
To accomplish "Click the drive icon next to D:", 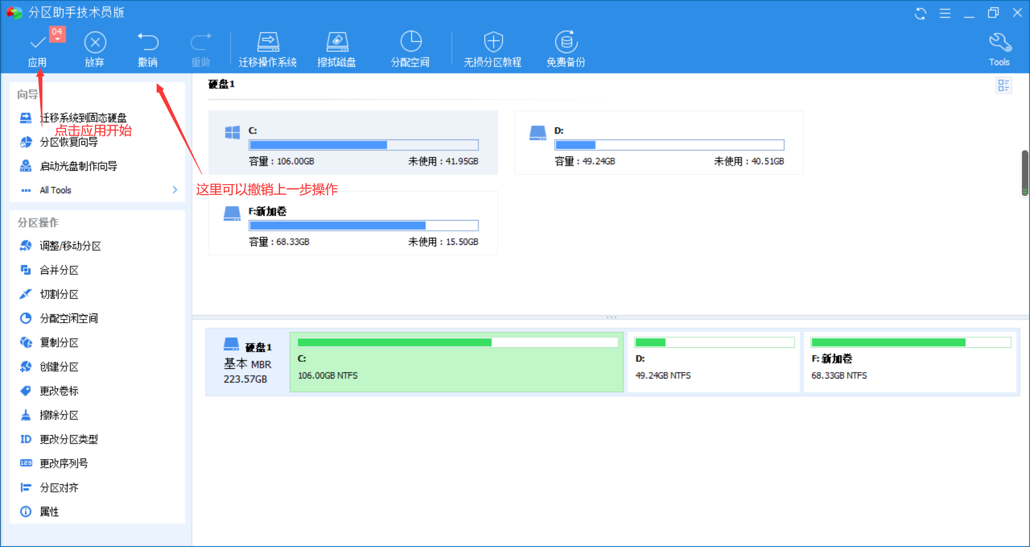I will pos(538,133).
